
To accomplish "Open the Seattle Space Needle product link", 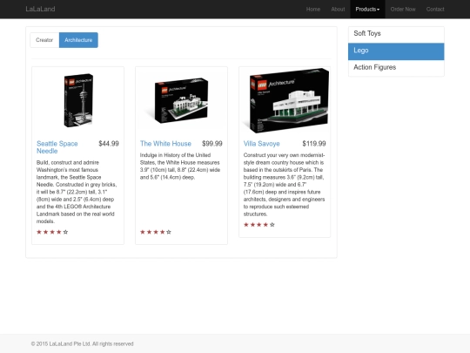I will (x=57, y=147).
